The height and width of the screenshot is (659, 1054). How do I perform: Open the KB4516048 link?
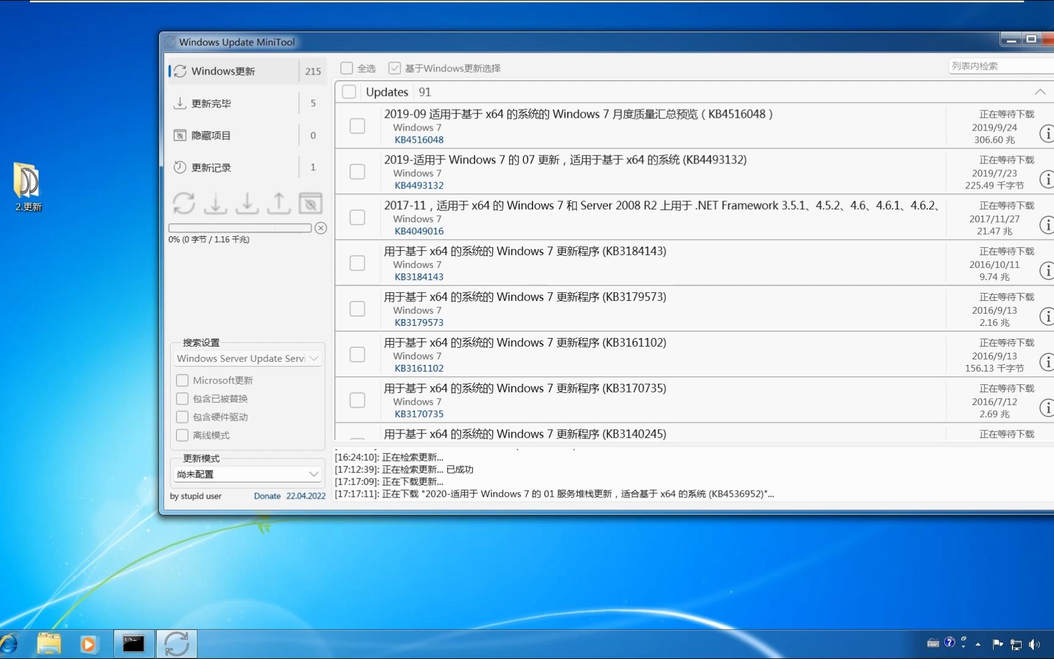click(419, 140)
